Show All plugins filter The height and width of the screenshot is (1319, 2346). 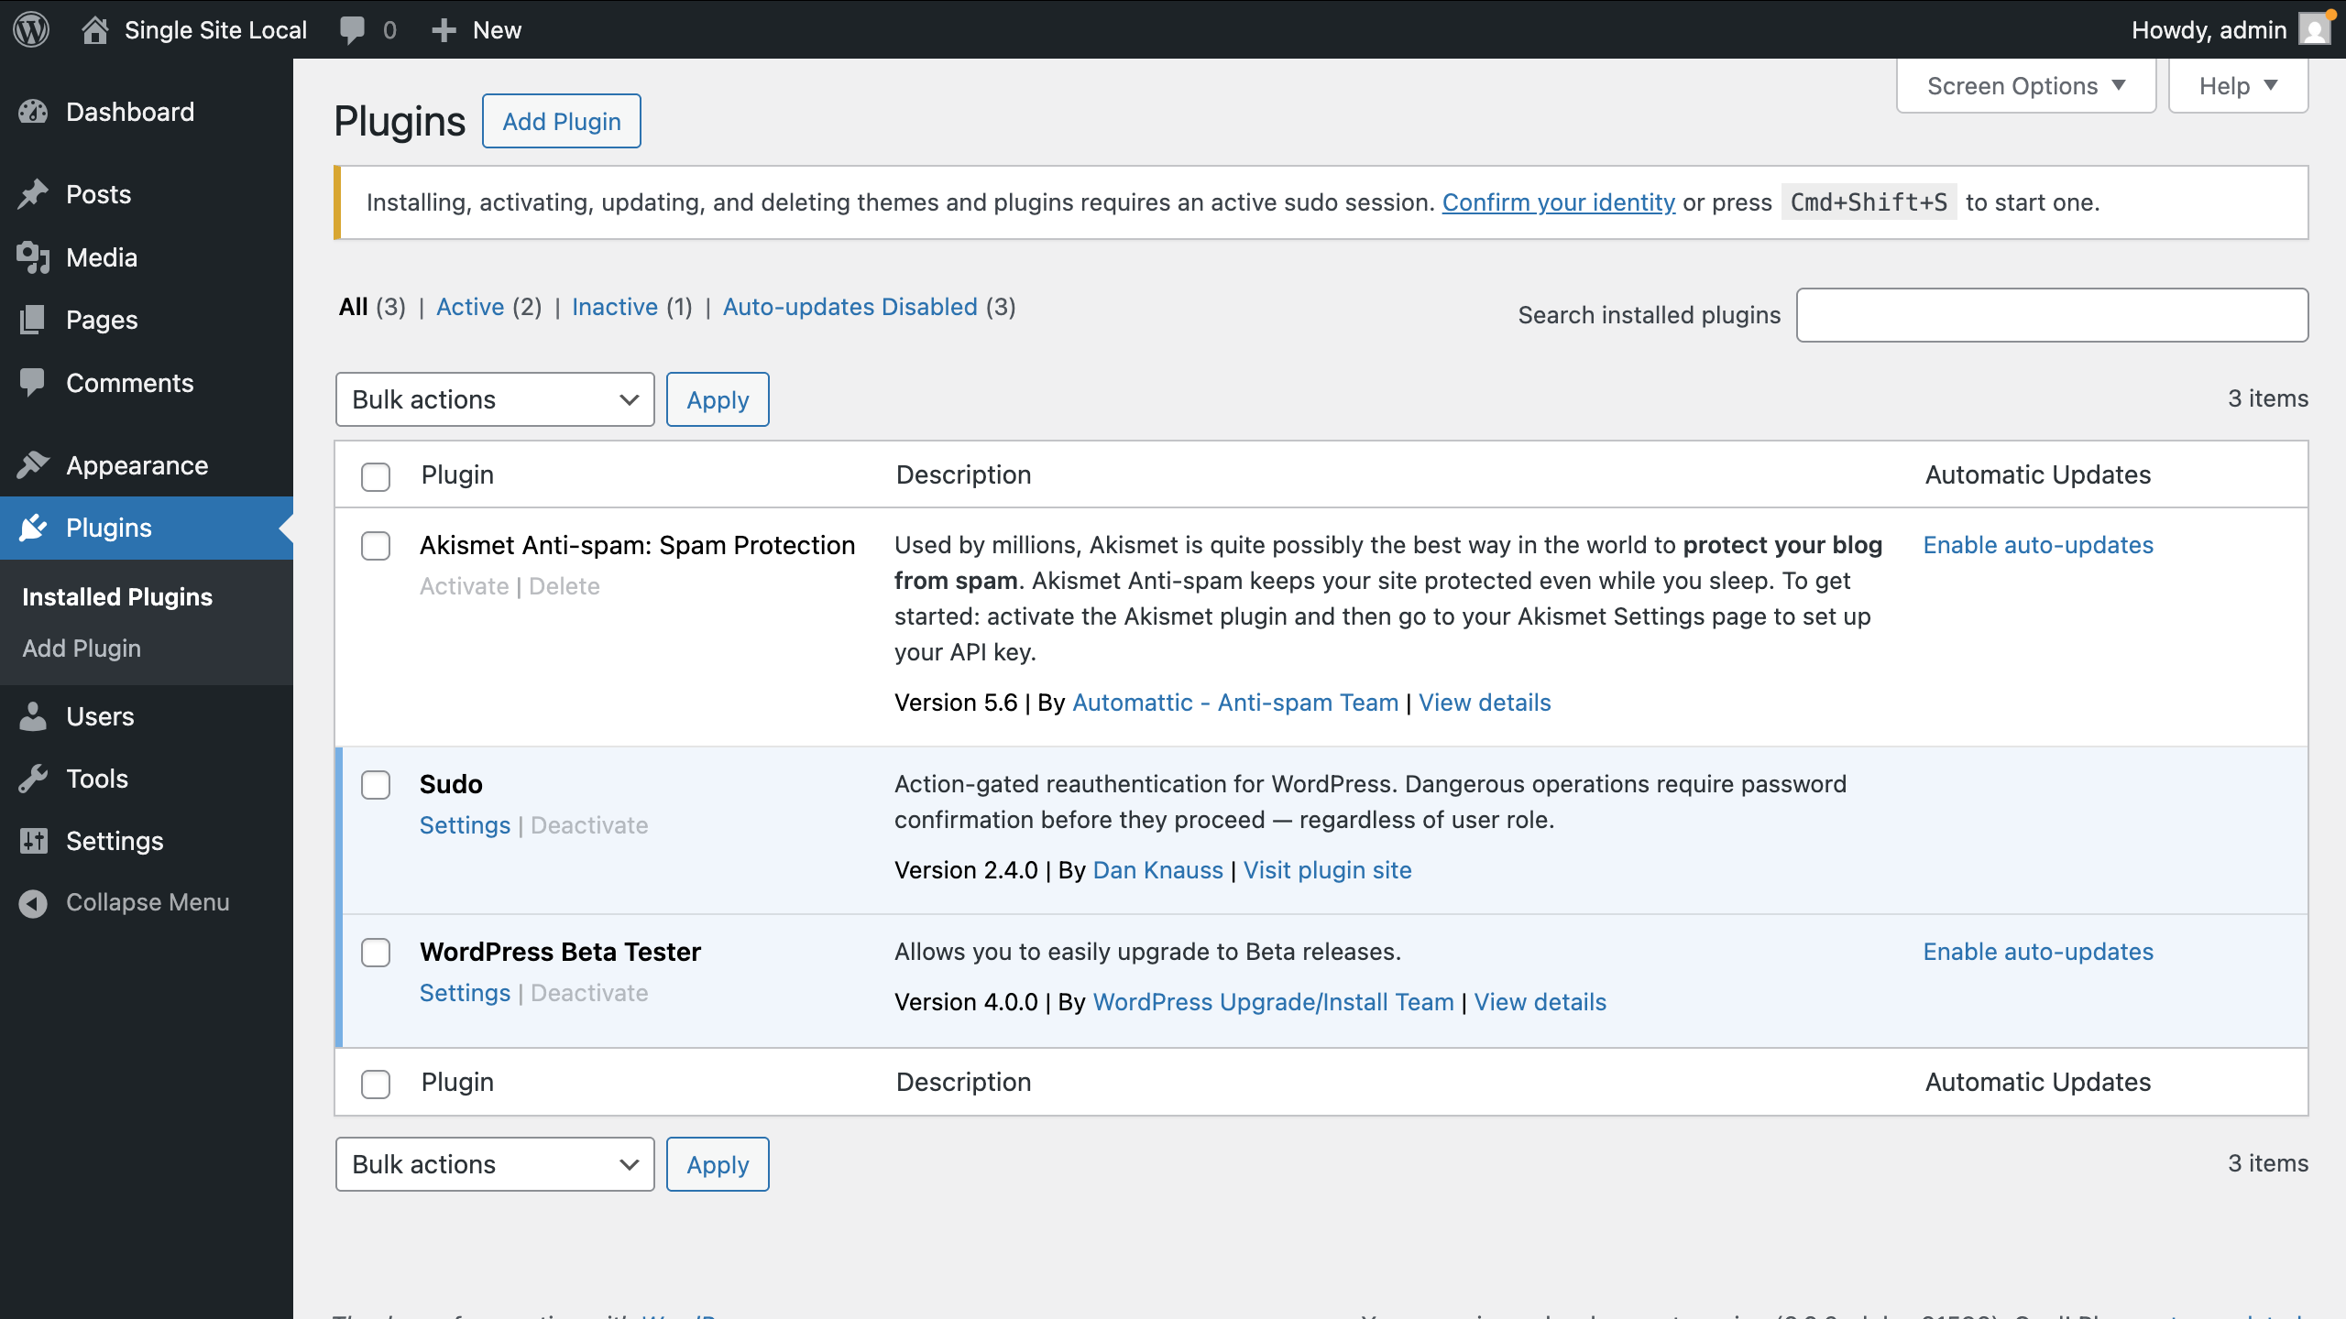(x=353, y=307)
